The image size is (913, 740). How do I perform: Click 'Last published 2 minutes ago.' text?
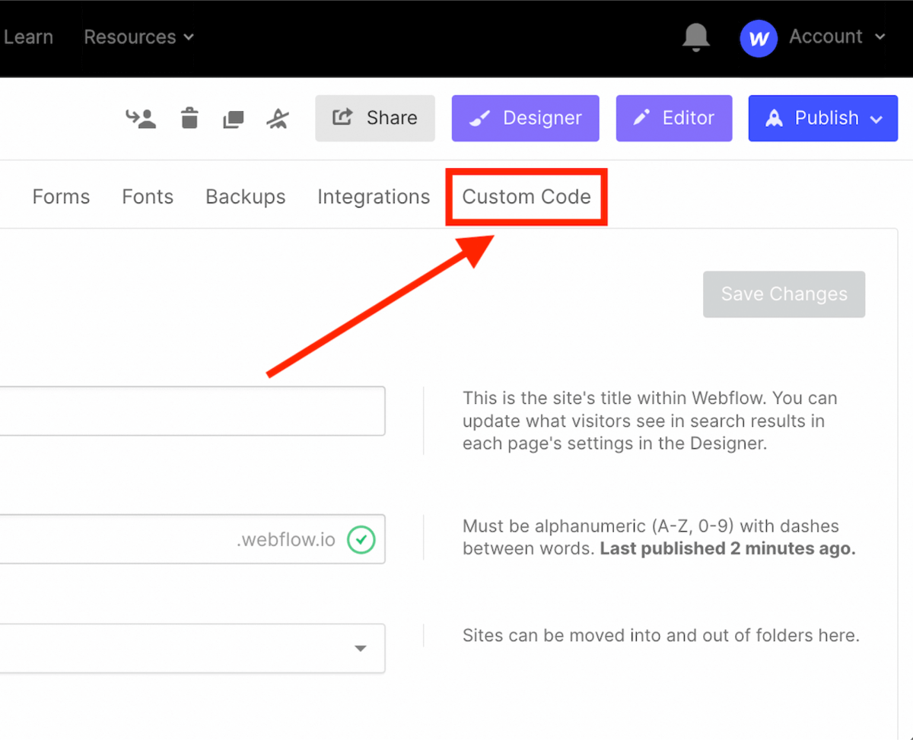728,548
